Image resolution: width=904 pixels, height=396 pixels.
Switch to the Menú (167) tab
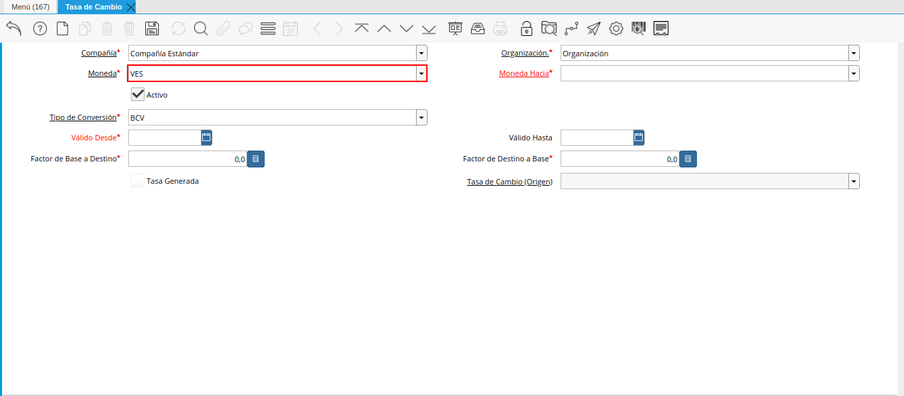coord(31,7)
